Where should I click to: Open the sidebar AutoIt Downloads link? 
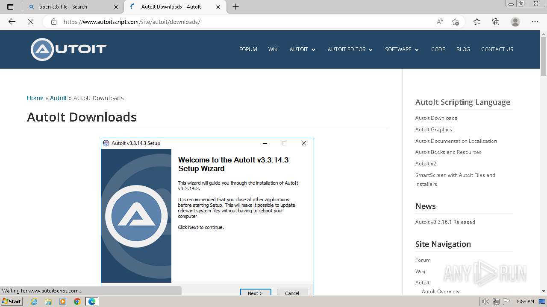[x=436, y=118]
